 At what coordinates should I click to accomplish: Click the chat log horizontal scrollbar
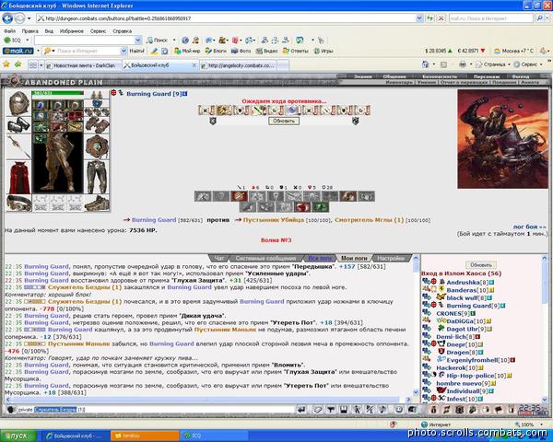(x=207, y=400)
